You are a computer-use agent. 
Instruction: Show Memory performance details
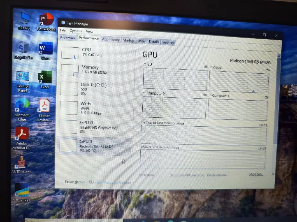[96, 70]
